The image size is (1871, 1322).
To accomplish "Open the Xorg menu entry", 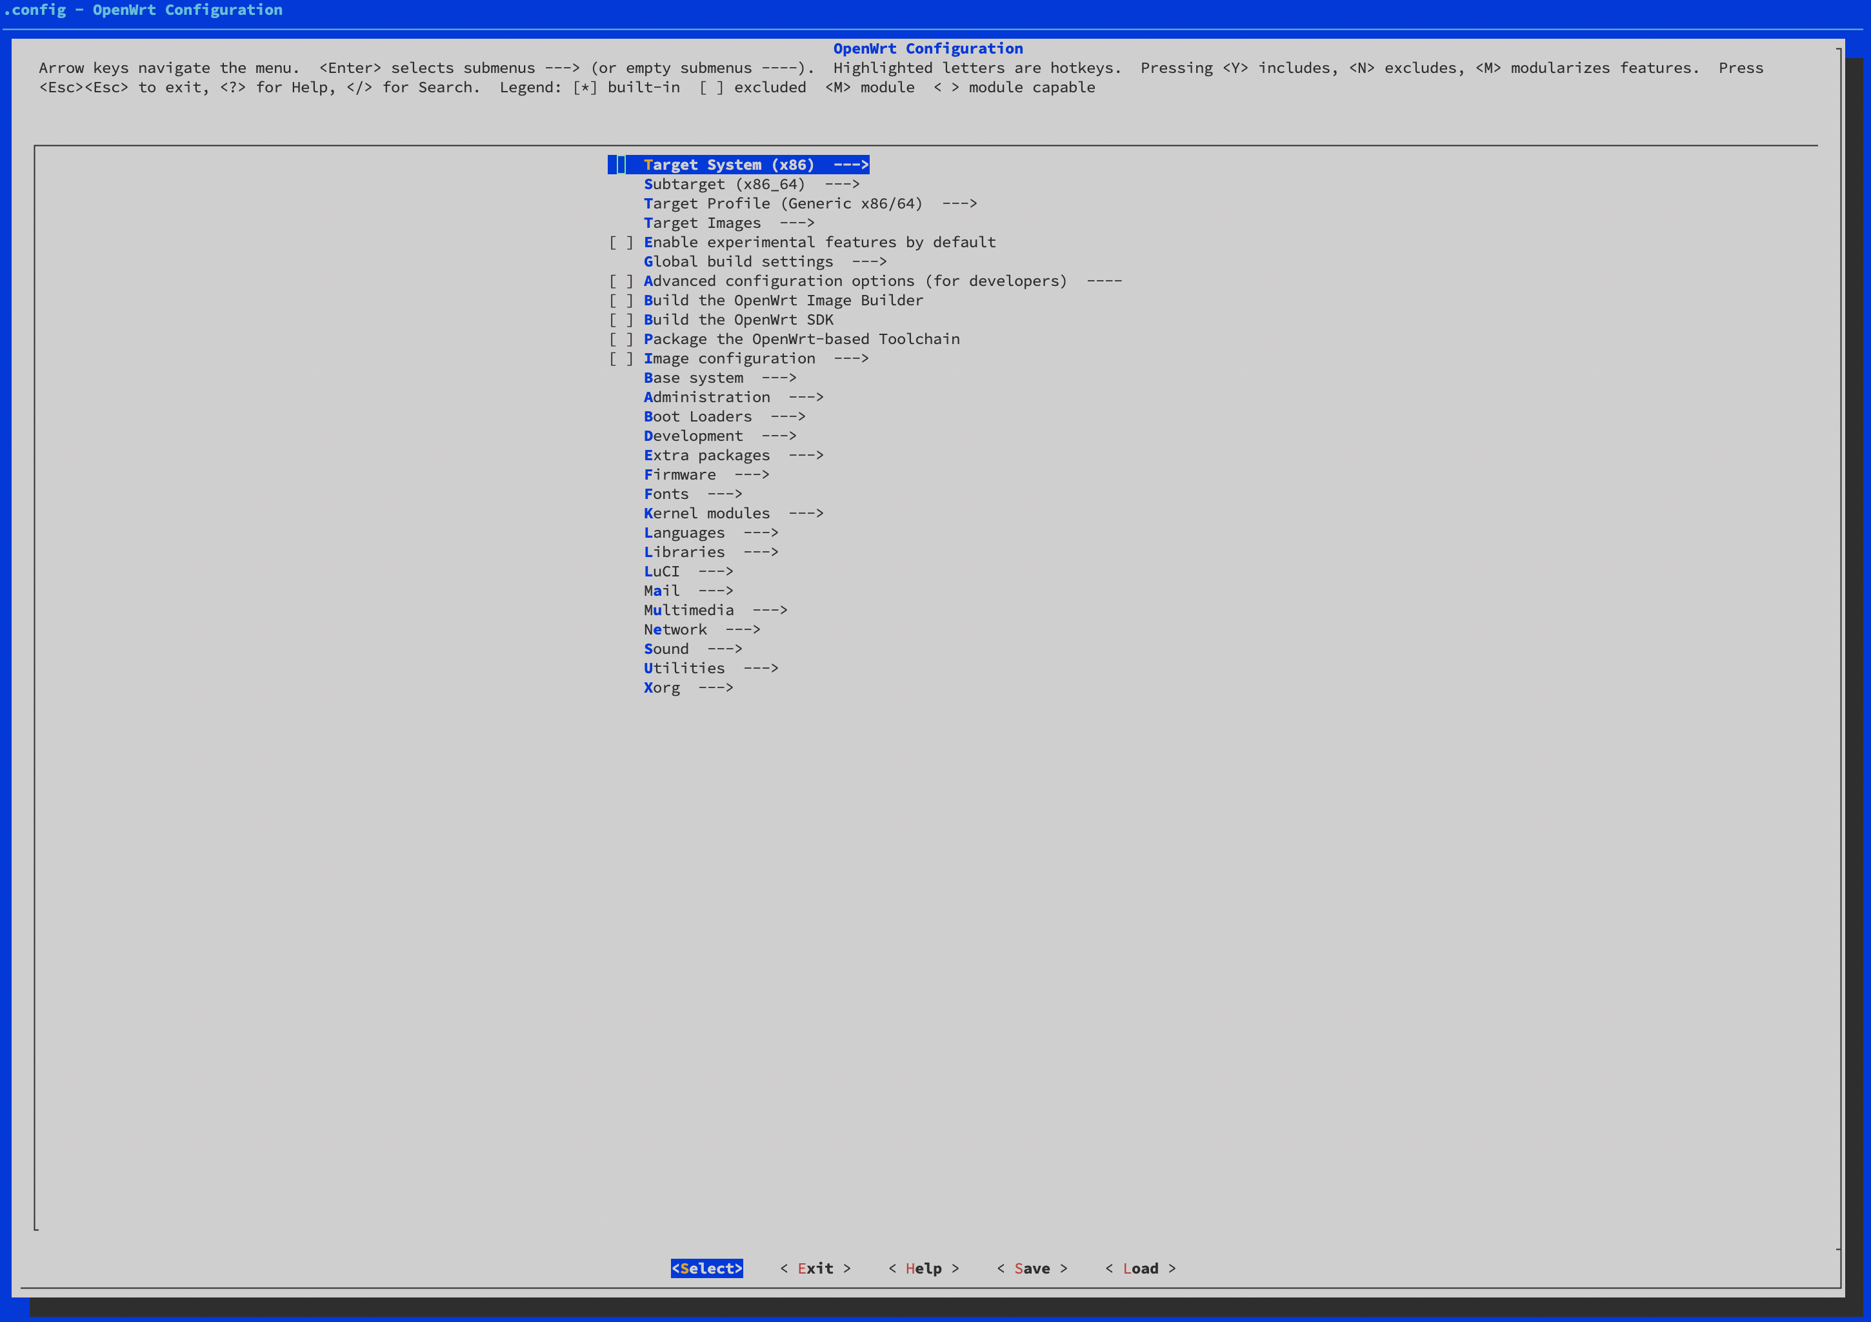I will point(688,687).
